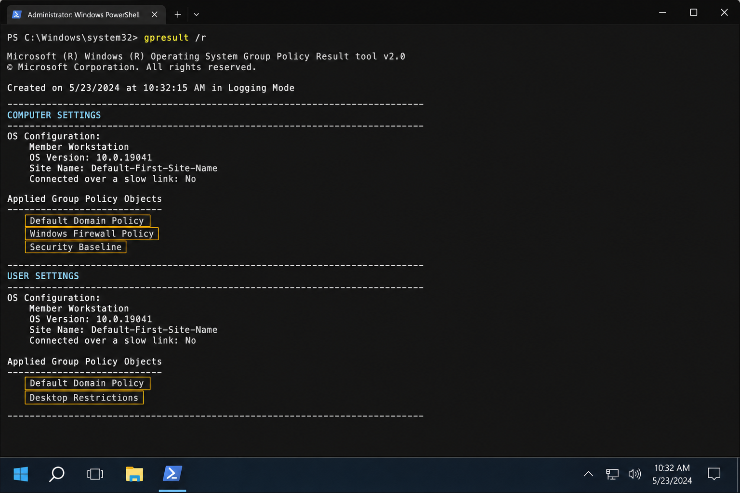Select the PowerShell taskbar icon
The image size is (740, 493).
(172, 474)
